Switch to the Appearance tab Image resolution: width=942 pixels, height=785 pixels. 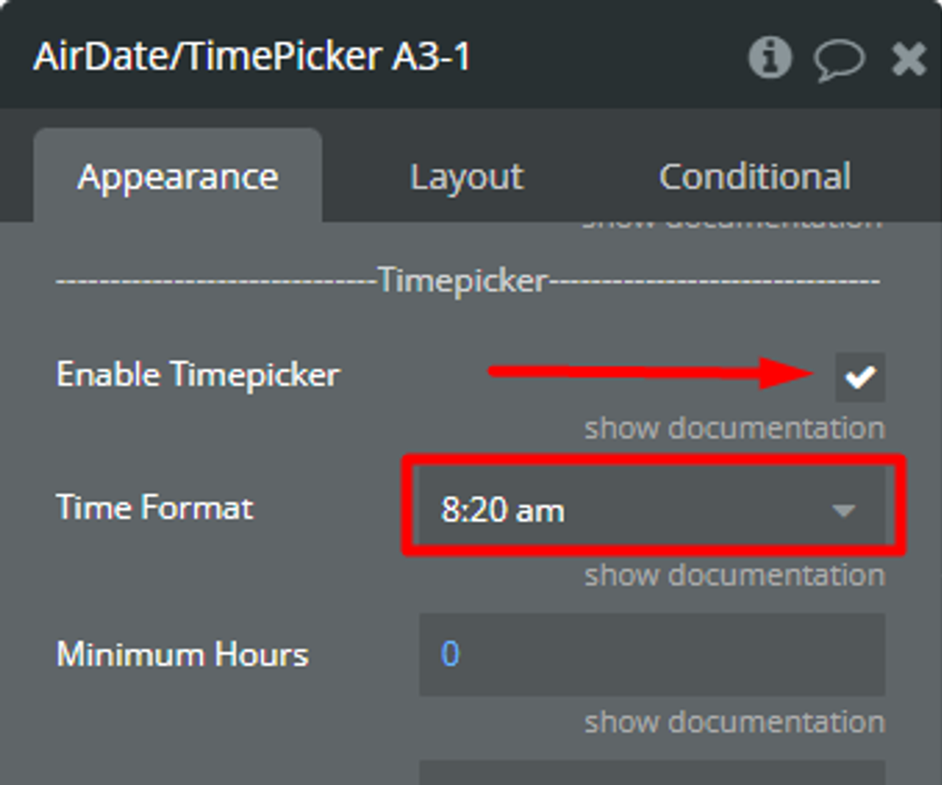pos(178,176)
